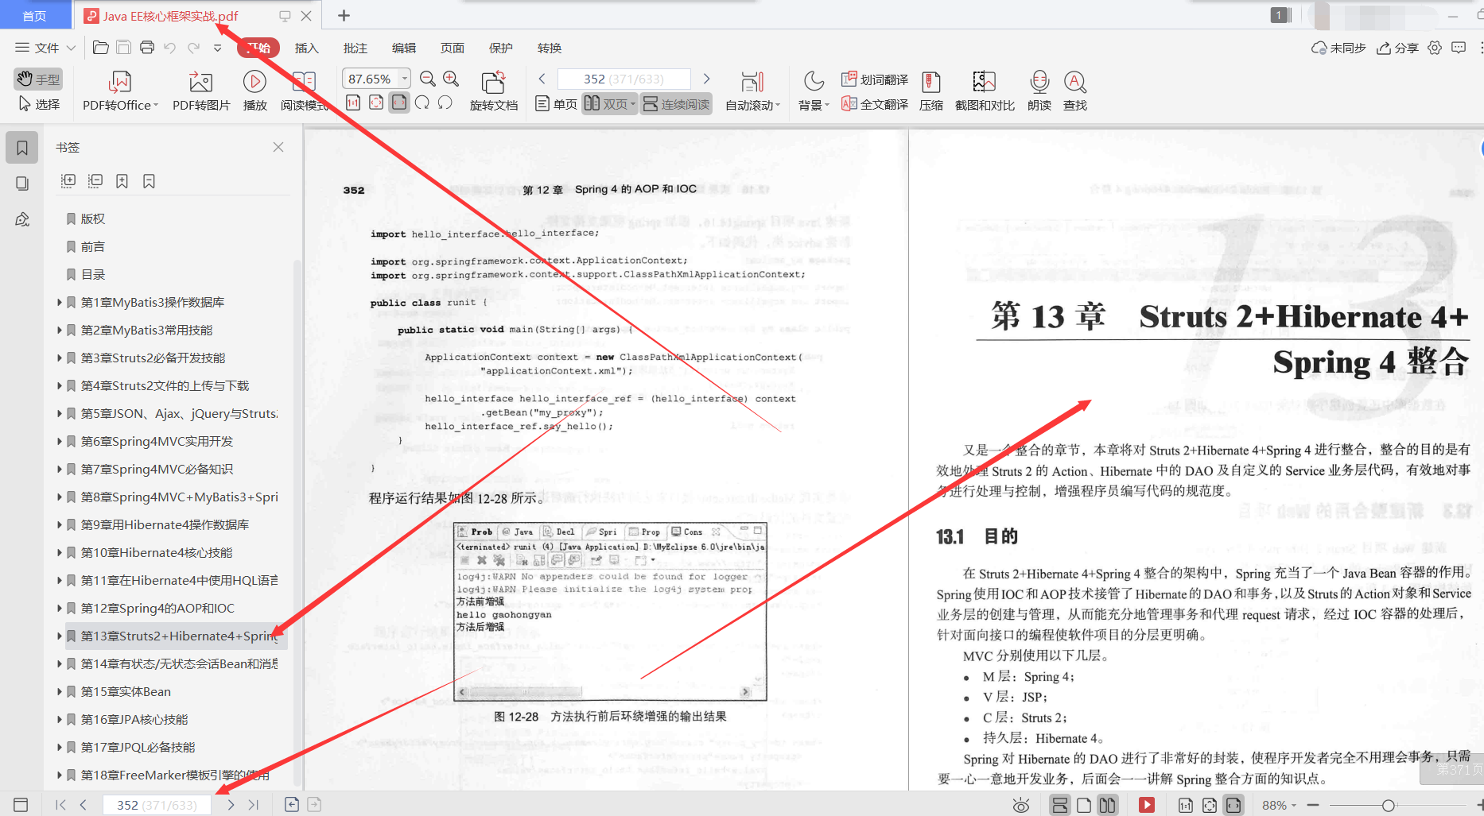
Task: Set actual size 1:1 view in toolbar
Action: click(x=353, y=102)
